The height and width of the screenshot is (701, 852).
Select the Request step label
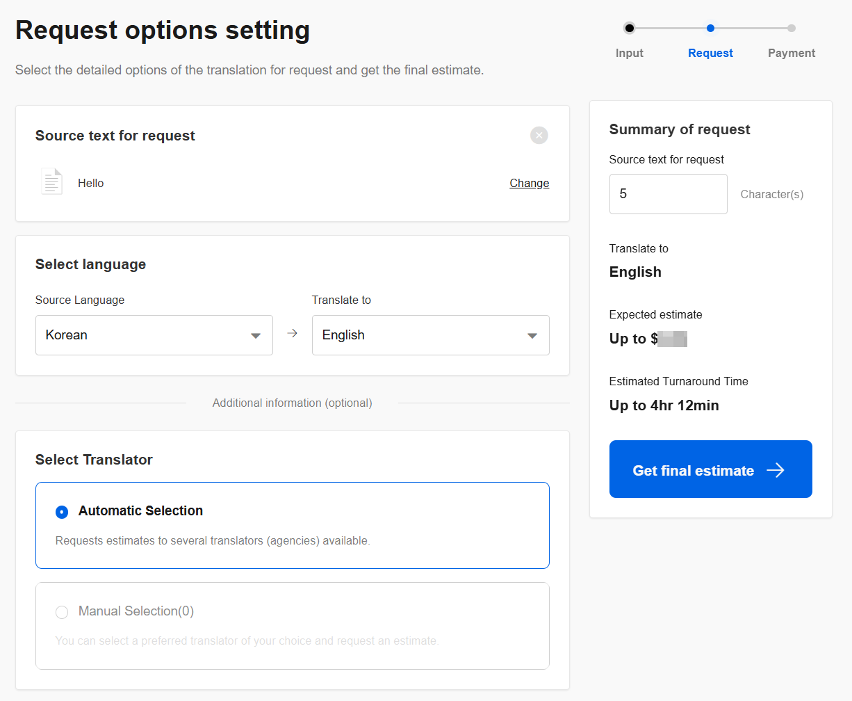[710, 53]
